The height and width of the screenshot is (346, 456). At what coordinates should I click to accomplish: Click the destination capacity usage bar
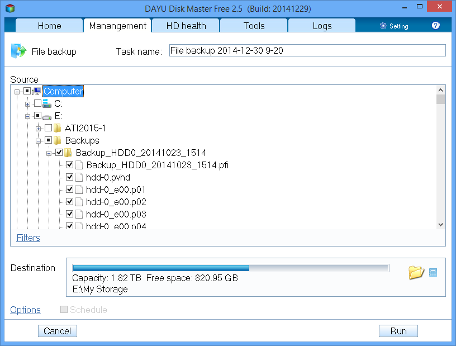click(231, 268)
